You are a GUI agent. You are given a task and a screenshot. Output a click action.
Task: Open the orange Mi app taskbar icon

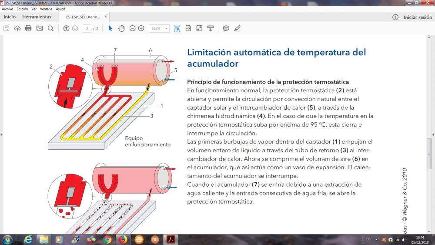155,239
